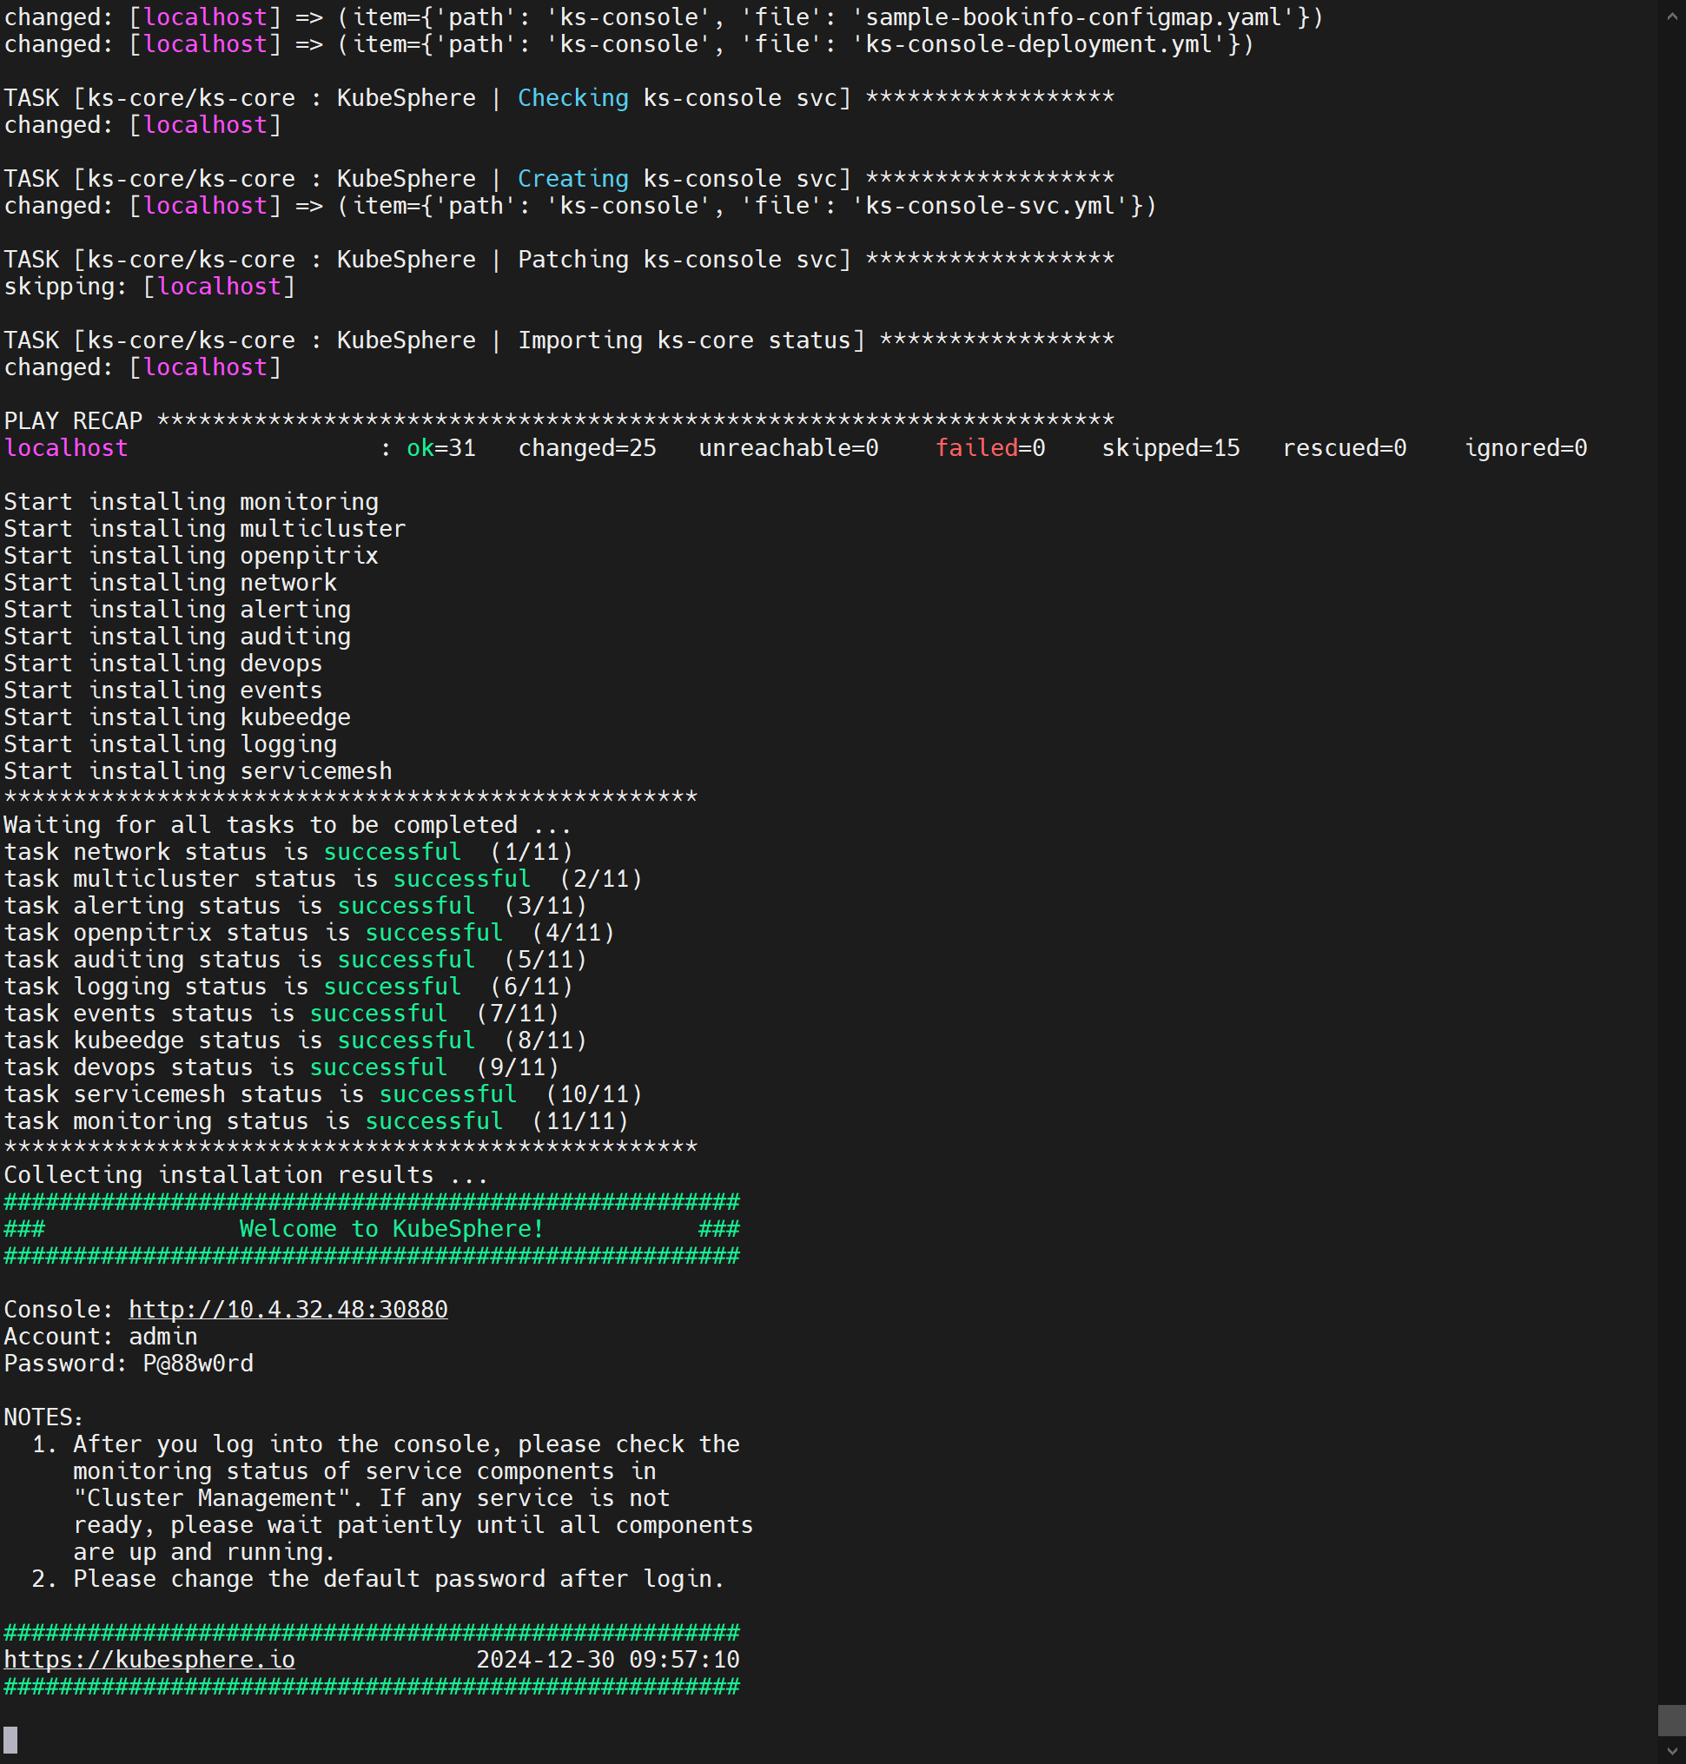Click the 'Start installing monitoring' line
Viewport: 1686px width, 1764px height.
click(191, 501)
